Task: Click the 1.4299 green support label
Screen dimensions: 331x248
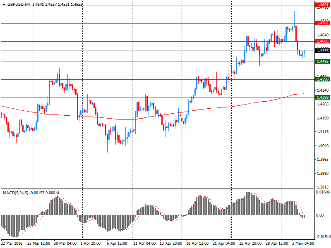Action: point(323,98)
